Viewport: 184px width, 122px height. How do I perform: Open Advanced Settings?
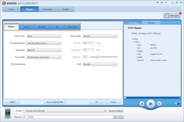click(116, 111)
